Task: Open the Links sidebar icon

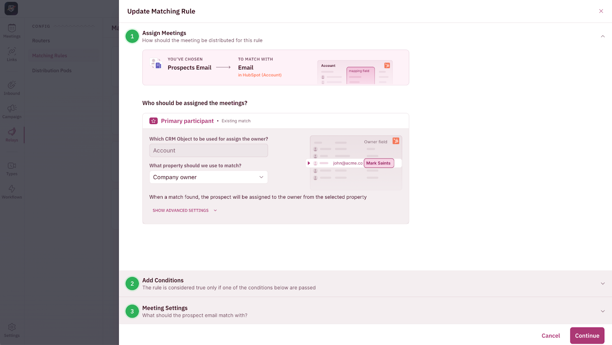Action: coord(12,54)
